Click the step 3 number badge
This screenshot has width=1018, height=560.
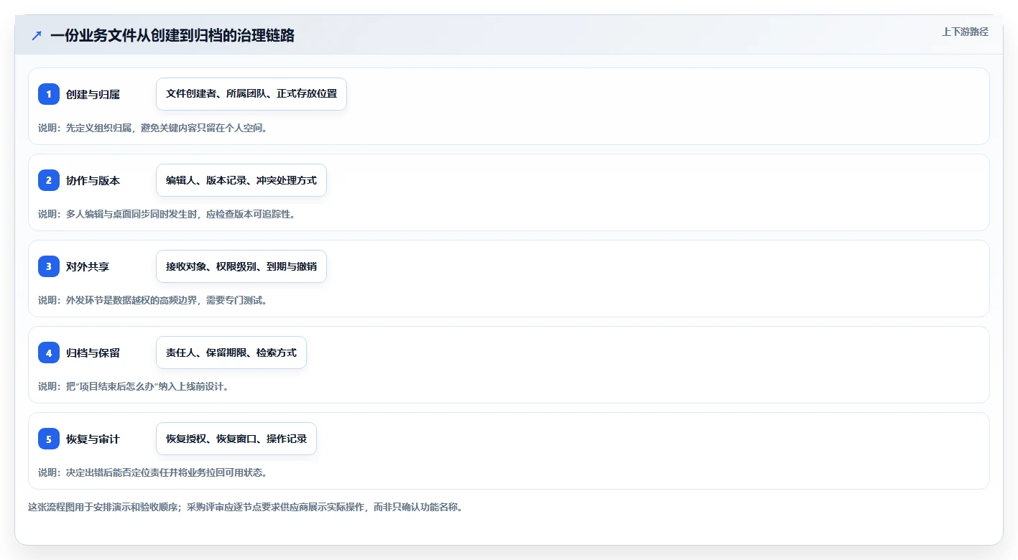49,266
